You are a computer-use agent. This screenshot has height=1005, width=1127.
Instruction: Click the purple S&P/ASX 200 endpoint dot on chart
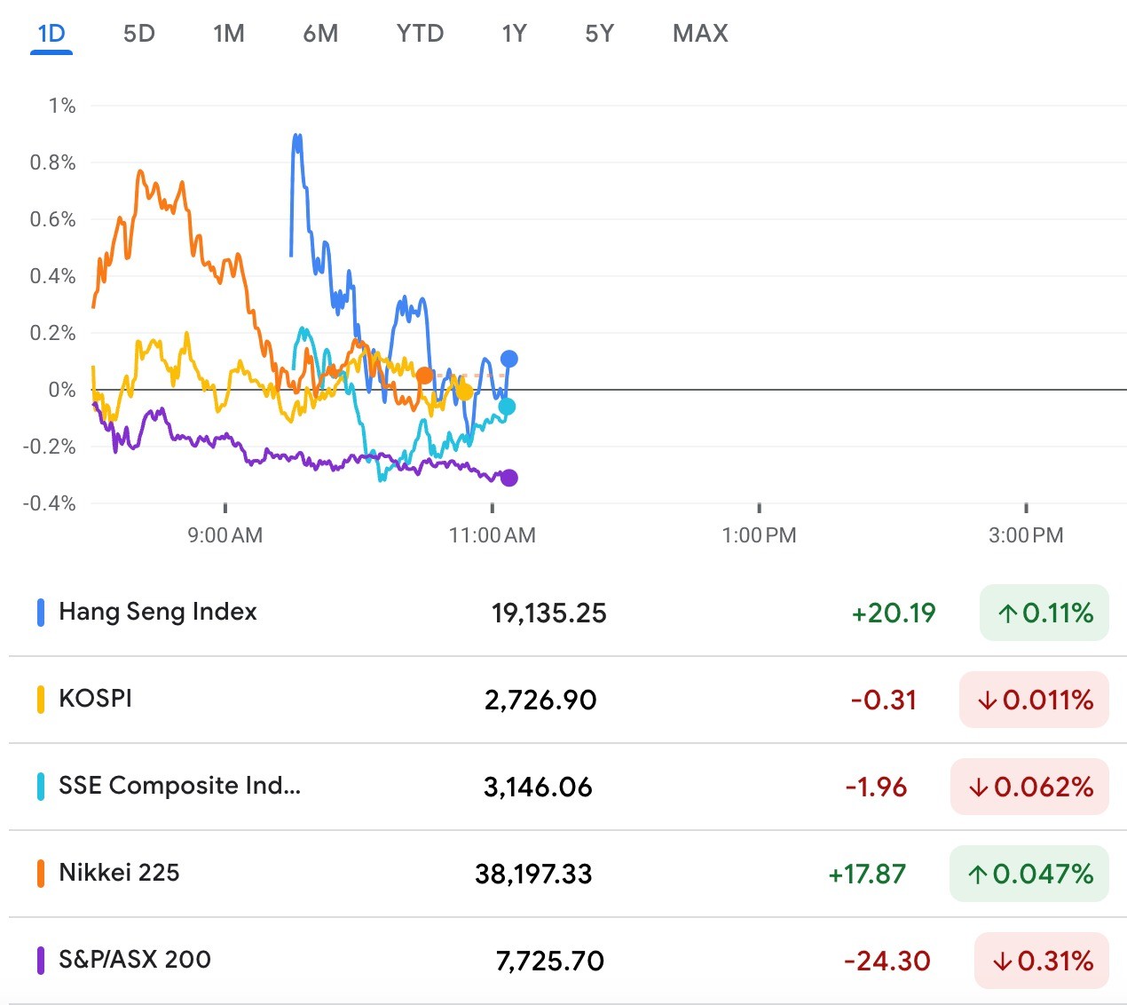tap(509, 478)
